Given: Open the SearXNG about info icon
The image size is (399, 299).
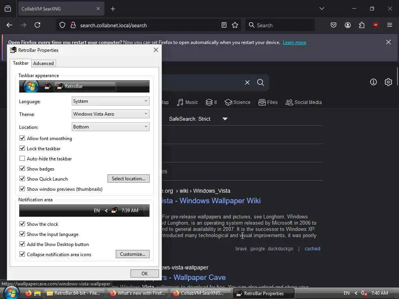Looking at the screenshot, I should [373, 82].
